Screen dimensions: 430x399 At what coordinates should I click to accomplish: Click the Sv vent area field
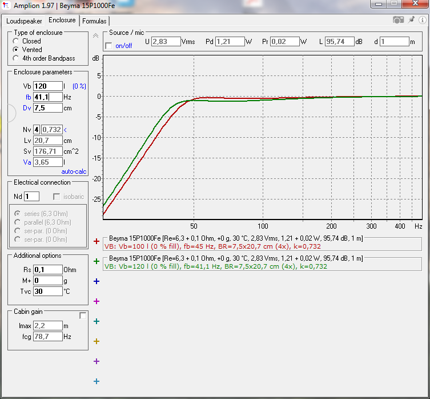coord(48,151)
